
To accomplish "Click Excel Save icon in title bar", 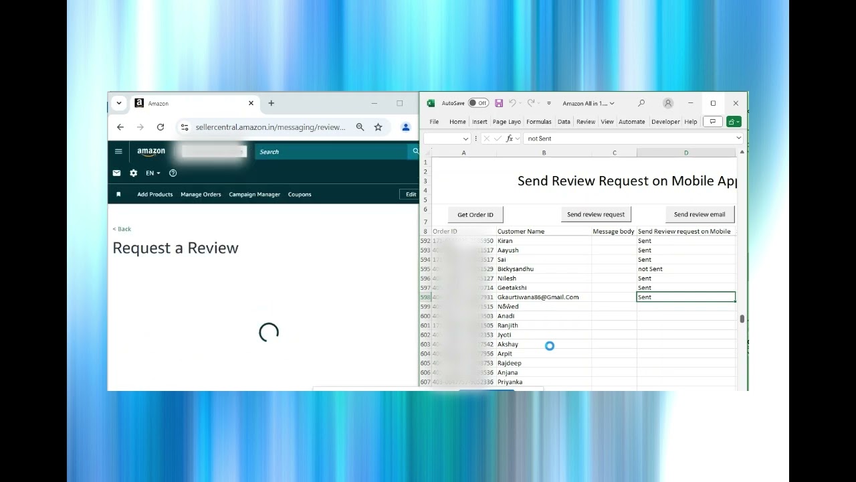I will [499, 103].
